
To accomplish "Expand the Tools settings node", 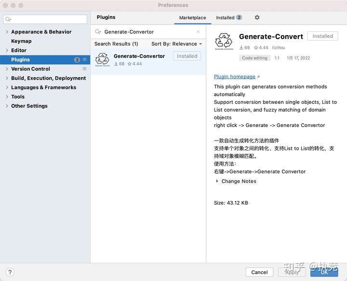I will click(7, 97).
